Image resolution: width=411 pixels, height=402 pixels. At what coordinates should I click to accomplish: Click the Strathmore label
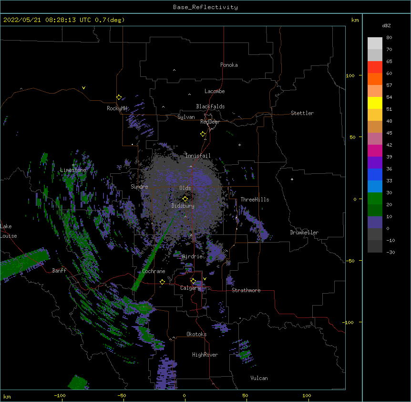tap(246, 290)
